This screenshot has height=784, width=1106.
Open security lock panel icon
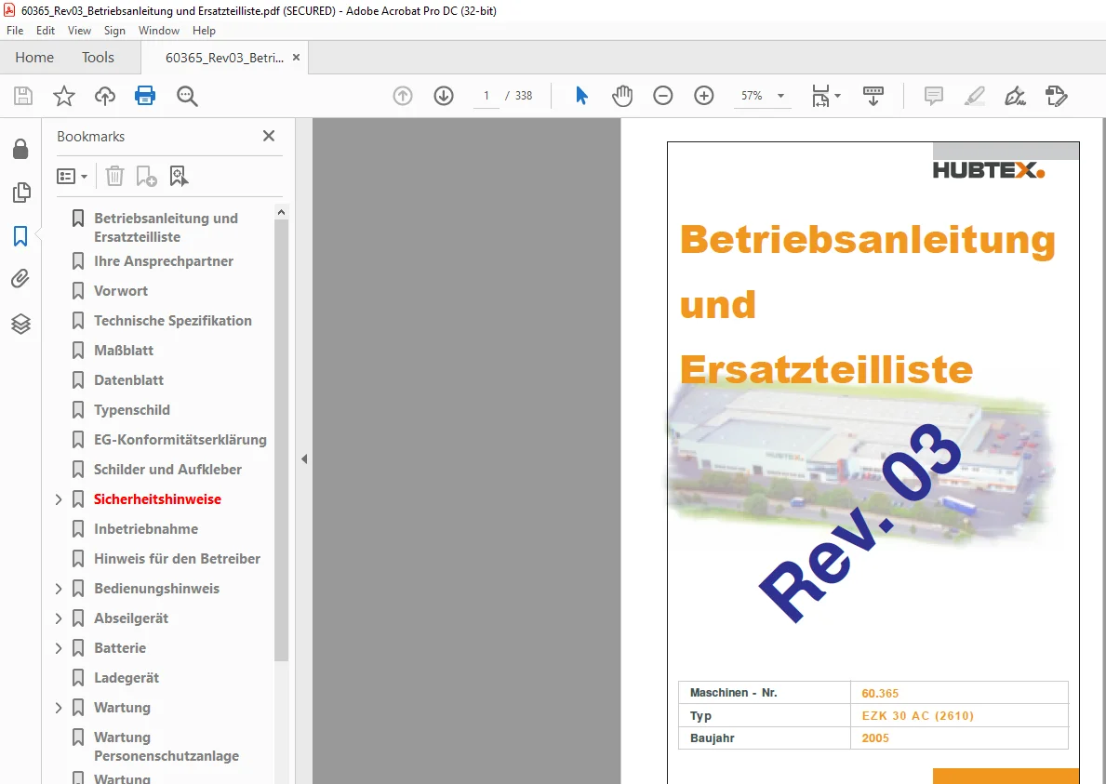pos(21,149)
